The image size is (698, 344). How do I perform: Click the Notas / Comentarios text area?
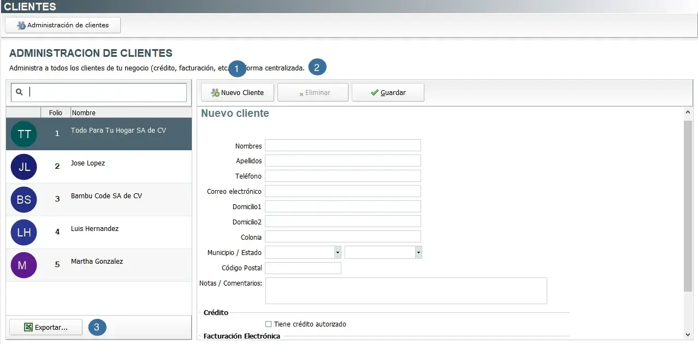(405, 290)
